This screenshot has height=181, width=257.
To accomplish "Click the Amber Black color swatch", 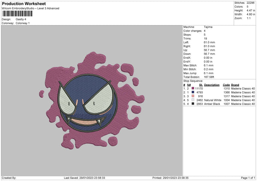I will pyautogui.click(x=193, y=104).
